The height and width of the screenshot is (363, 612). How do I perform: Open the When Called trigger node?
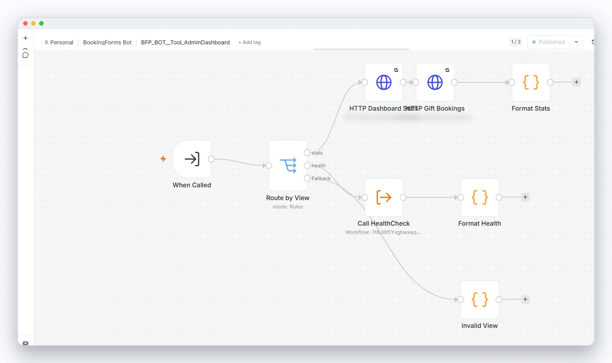(x=192, y=159)
